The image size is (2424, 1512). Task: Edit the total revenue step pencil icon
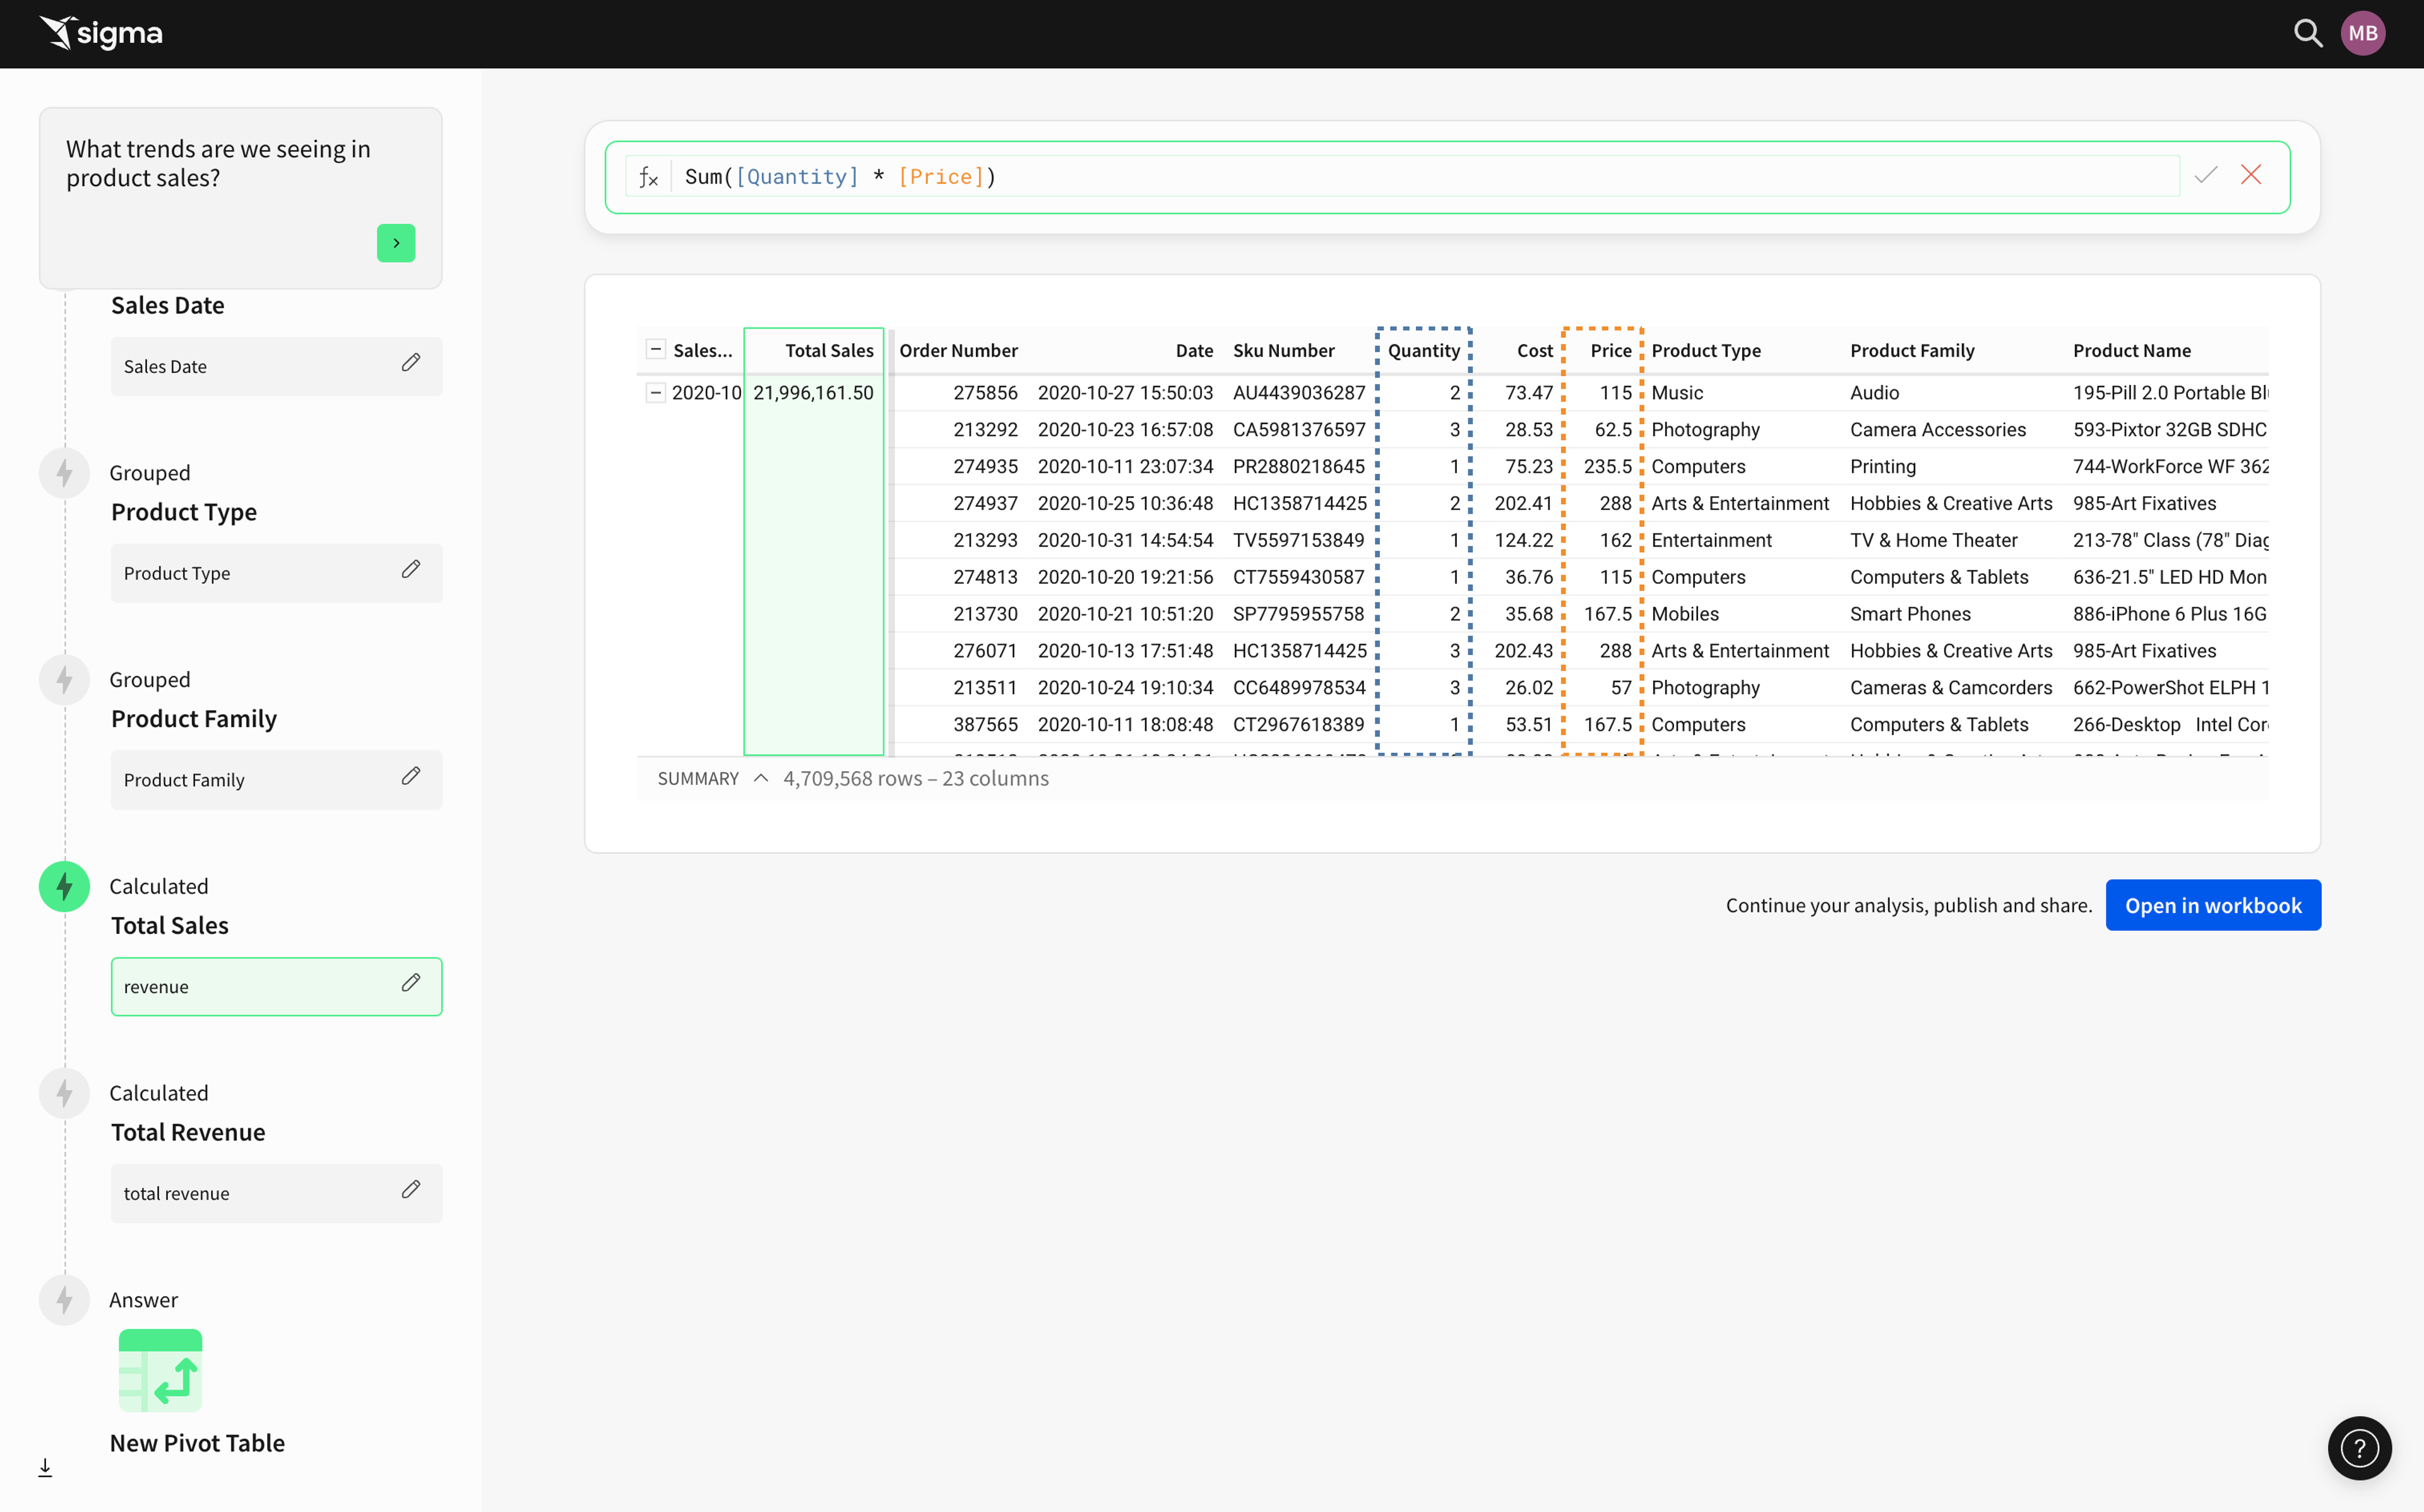click(x=411, y=1190)
